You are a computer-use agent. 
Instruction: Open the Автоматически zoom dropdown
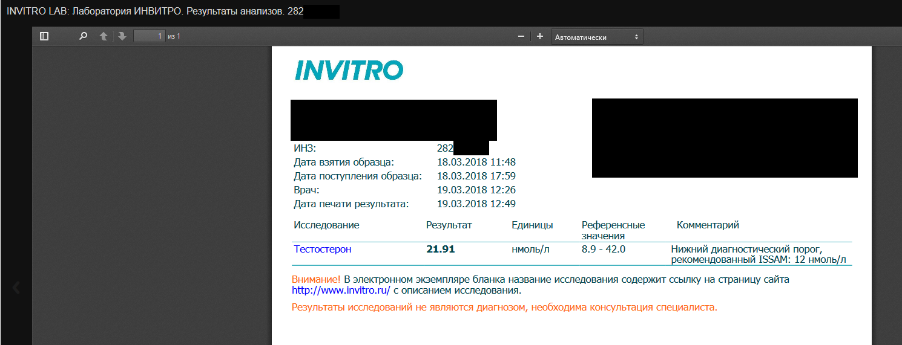(597, 37)
